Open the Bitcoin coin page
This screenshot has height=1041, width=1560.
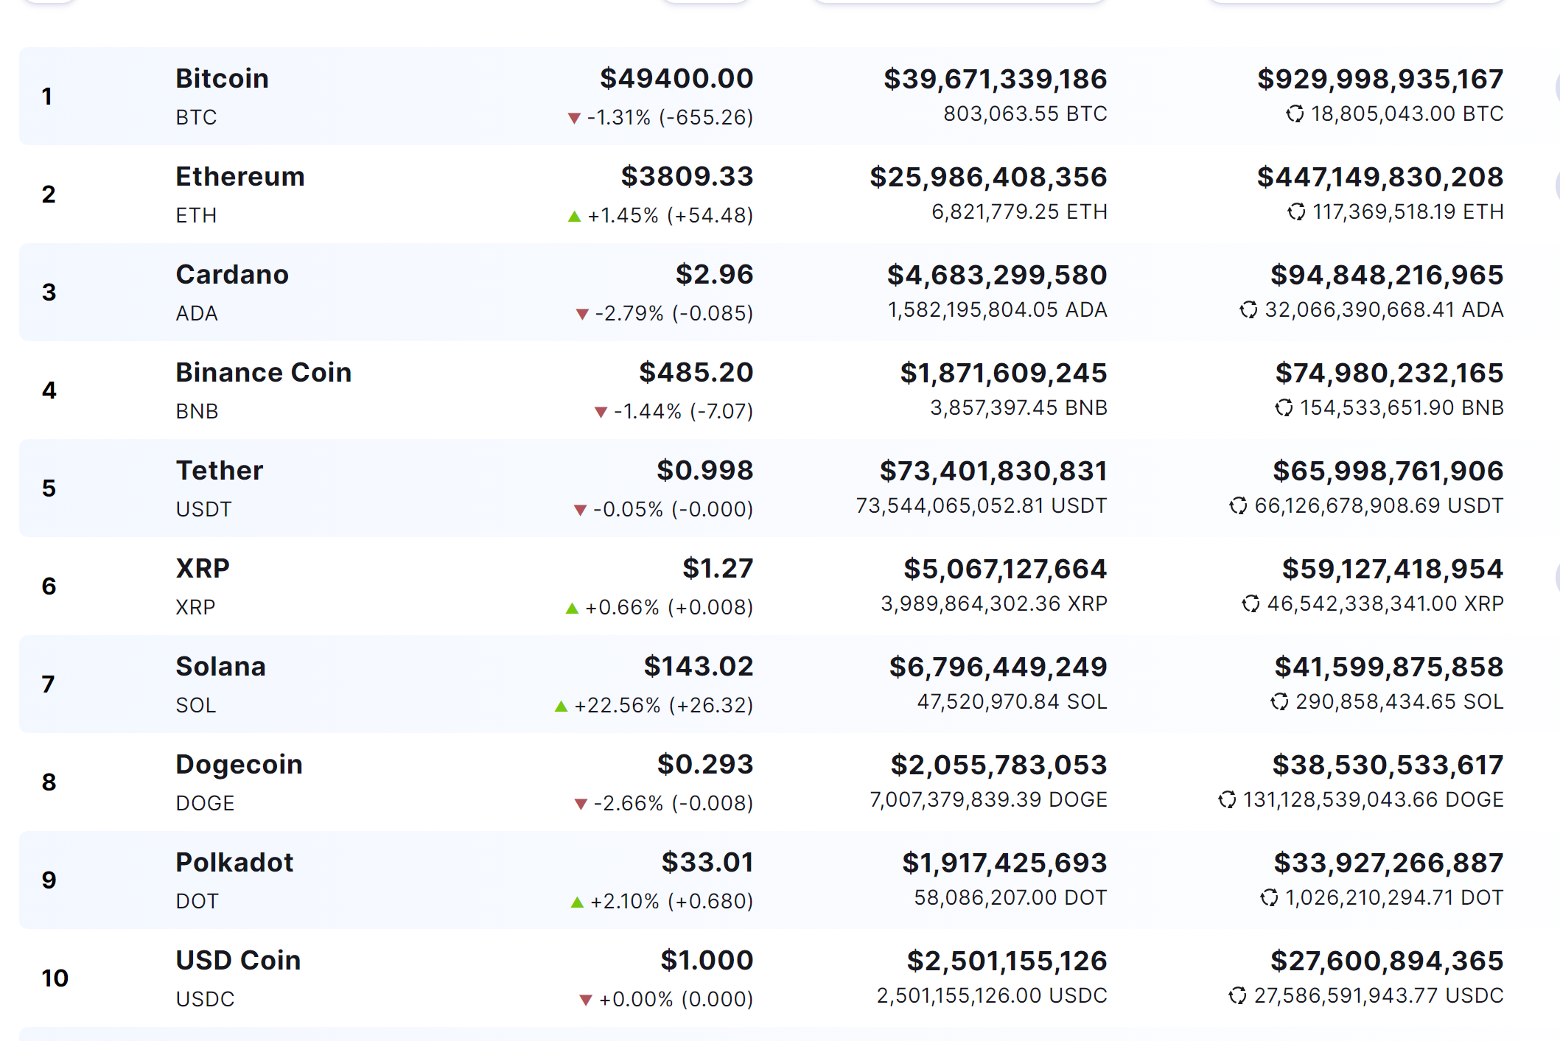pyautogui.click(x=222, y=79)
